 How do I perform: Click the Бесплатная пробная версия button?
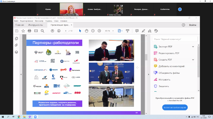175,108
